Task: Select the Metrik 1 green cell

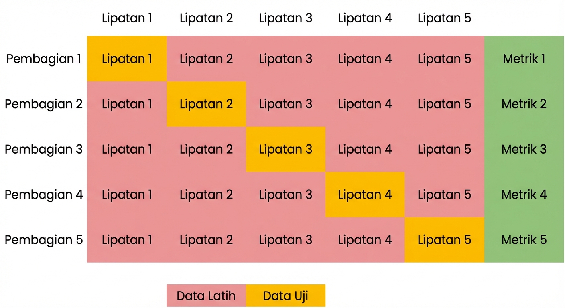Action: (x=524, y=59)
